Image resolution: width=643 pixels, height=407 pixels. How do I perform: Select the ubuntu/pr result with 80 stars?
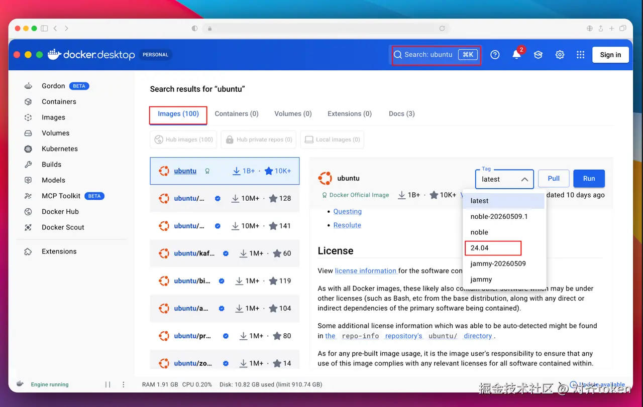(x=225, y=336)
